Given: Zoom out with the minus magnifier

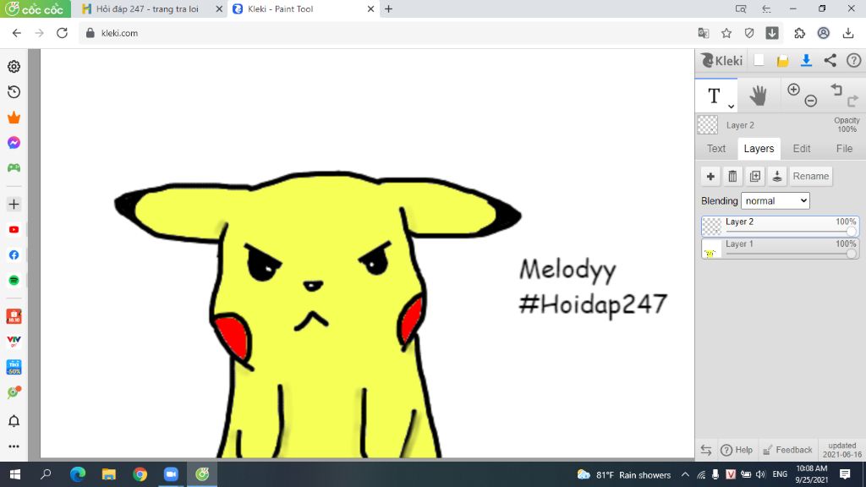Looking at the screenshot, I should point(810,101).
